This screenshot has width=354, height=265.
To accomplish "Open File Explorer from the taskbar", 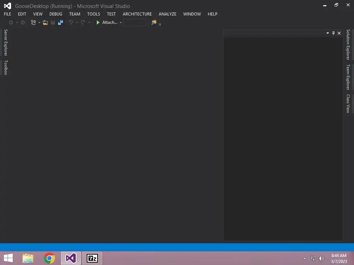I will pyautogui.click(x=28, y=258).
